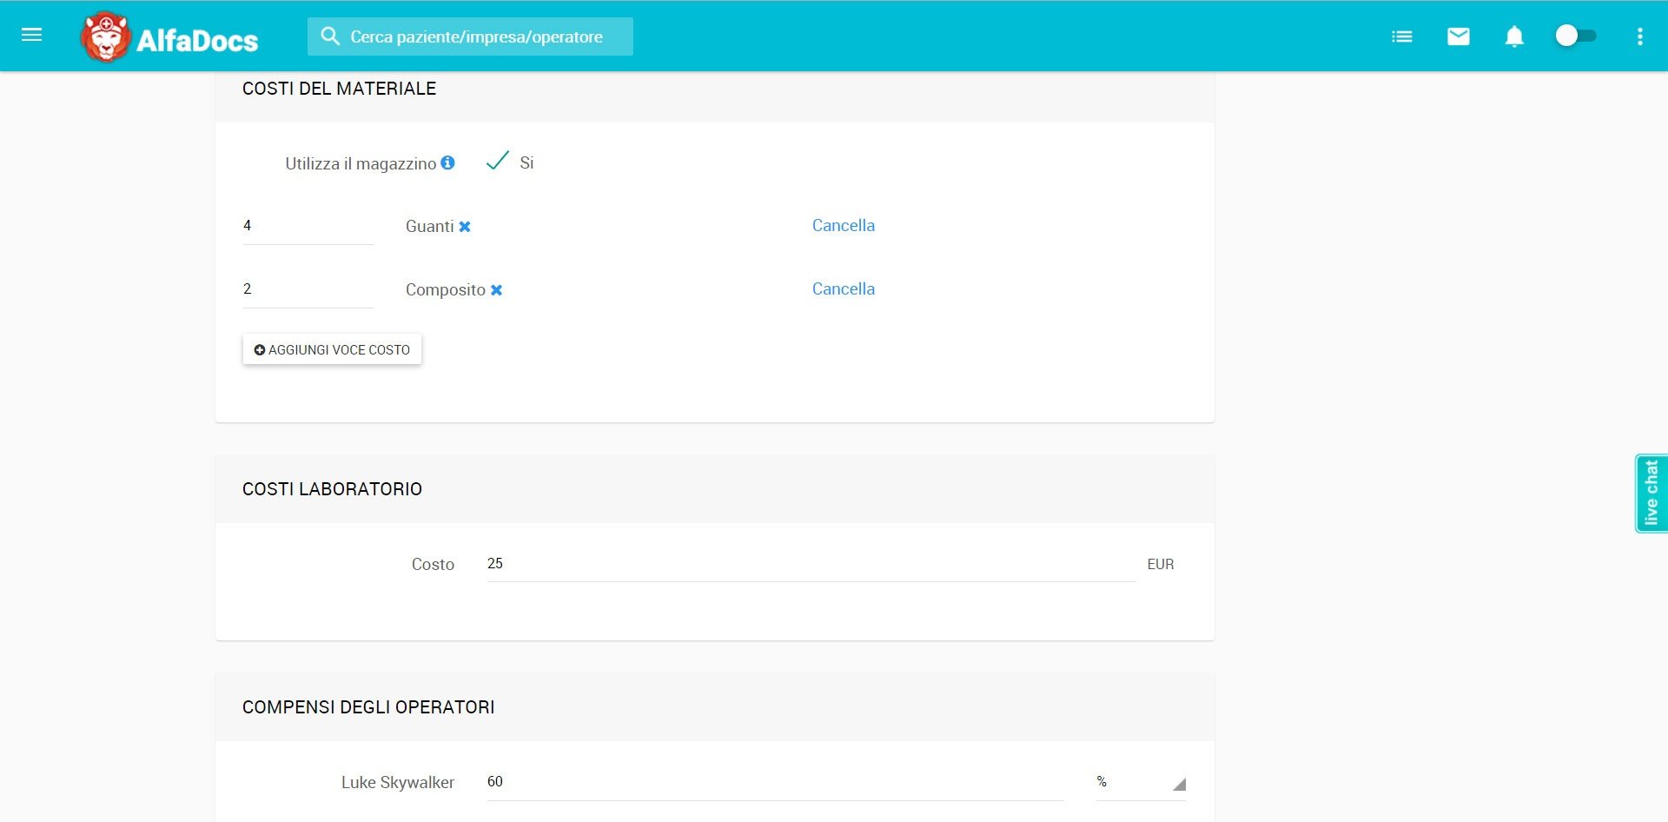Remove Composito using the blue X icon
Screen dimensions: 1668x822
(x=496, y=290)
